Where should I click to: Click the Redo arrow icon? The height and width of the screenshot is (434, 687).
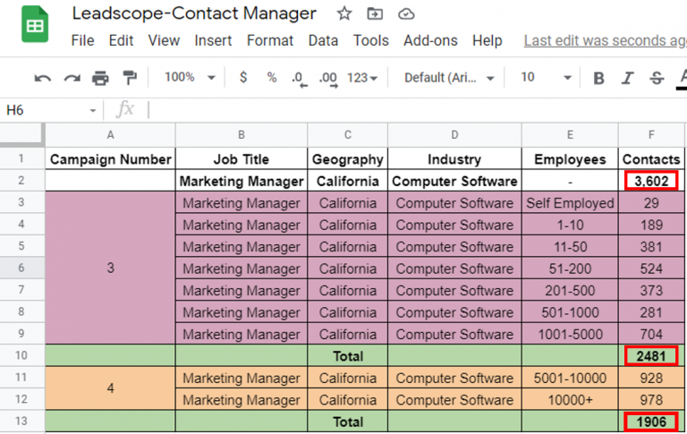click(72, 79)
